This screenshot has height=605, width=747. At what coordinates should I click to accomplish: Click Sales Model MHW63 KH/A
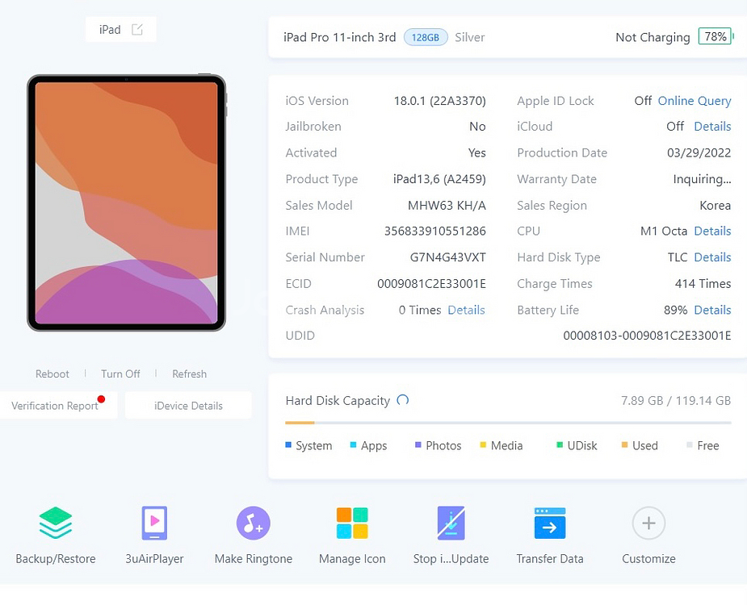447,205
